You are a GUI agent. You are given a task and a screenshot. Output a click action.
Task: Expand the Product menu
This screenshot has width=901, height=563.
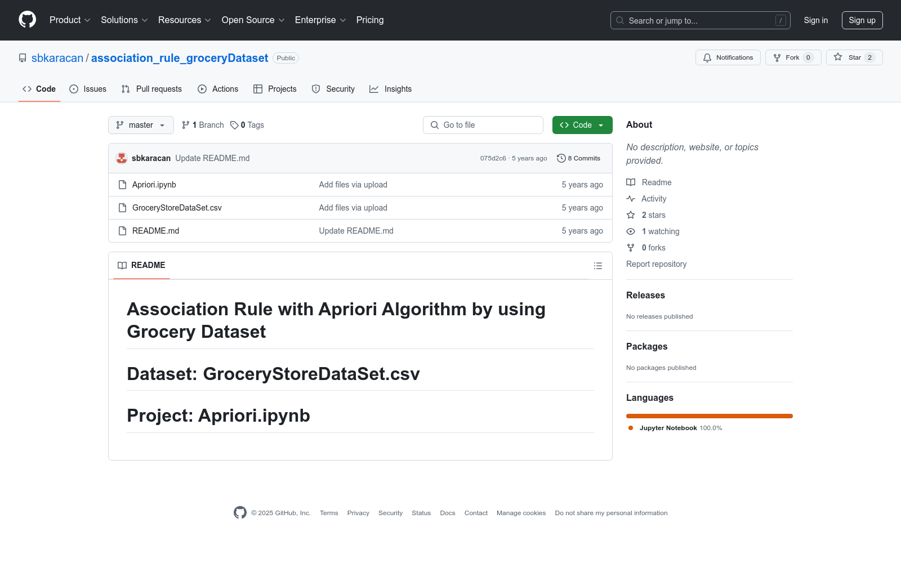[69, 20]
